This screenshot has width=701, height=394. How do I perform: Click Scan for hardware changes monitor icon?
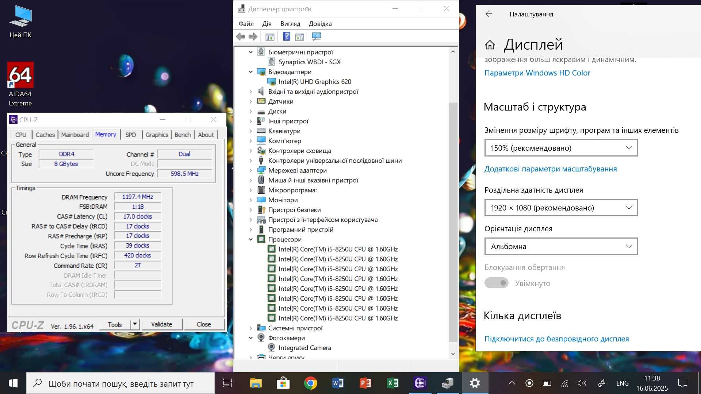point(316,36)
